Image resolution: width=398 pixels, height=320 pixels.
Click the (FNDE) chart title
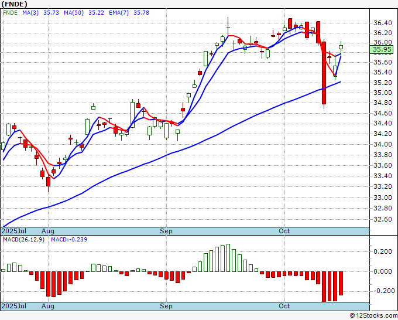[x=14, y=4]
